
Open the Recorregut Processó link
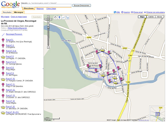point(14,34)
